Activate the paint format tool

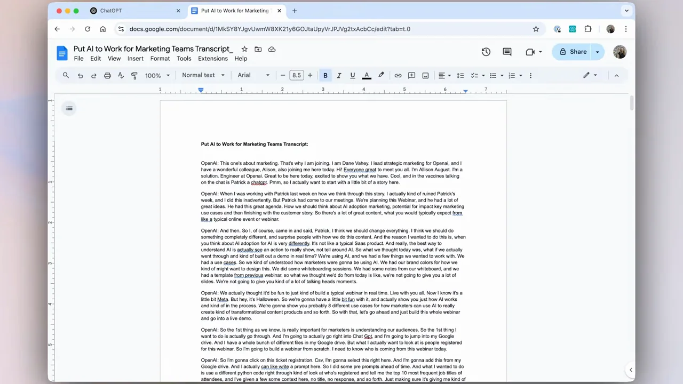point(134,76)
